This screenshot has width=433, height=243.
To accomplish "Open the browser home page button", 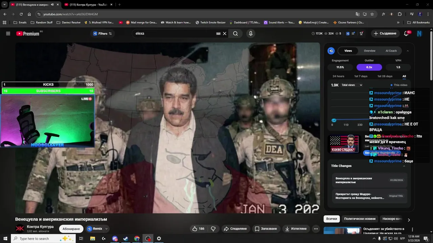I will [29, 14].
